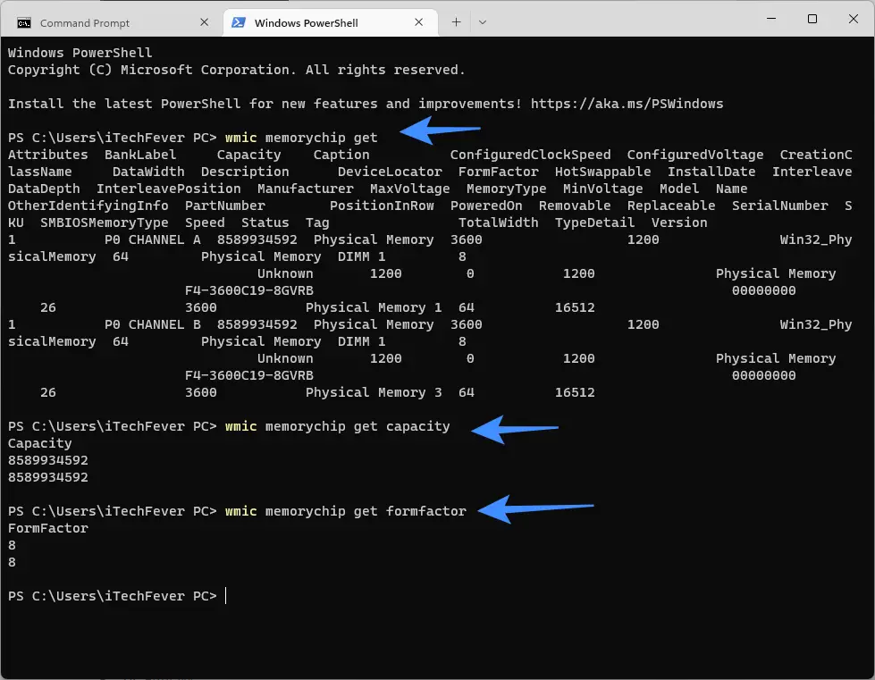This screenshot has width=875, height=680.
Task: Click the "PoweredOn" column header
Action: point(486,206)
